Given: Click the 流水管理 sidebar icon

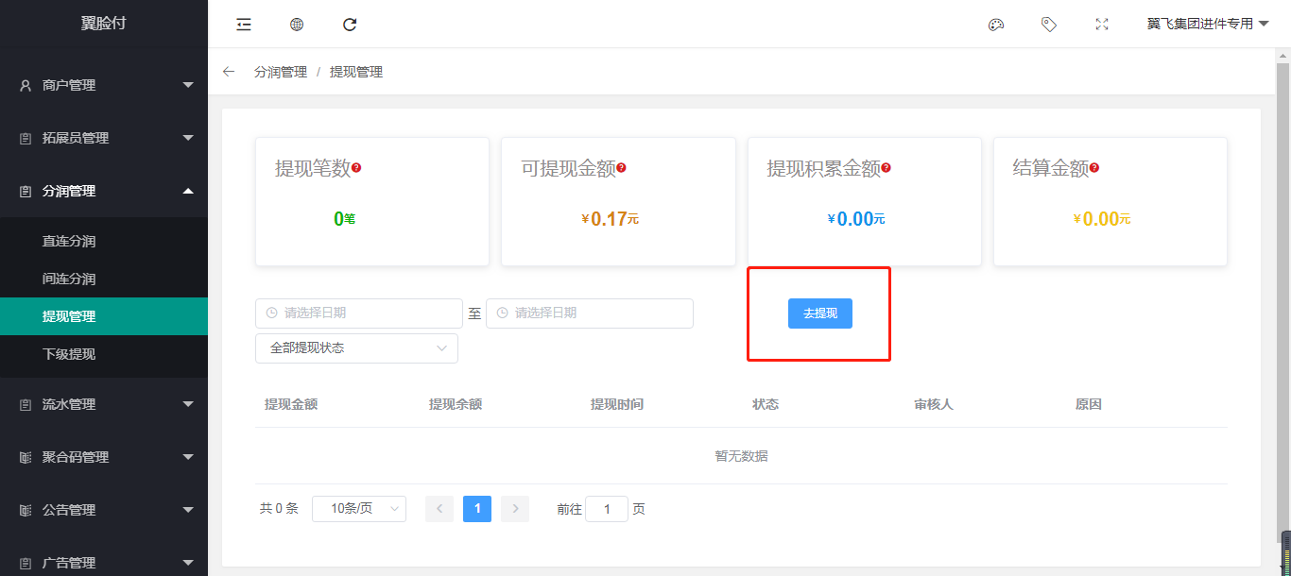Looking at the screenshot, I should coord(26,404).
